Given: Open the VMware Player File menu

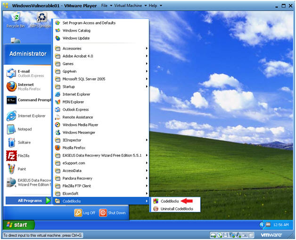Looking at the screenshot, I should 107,6.
